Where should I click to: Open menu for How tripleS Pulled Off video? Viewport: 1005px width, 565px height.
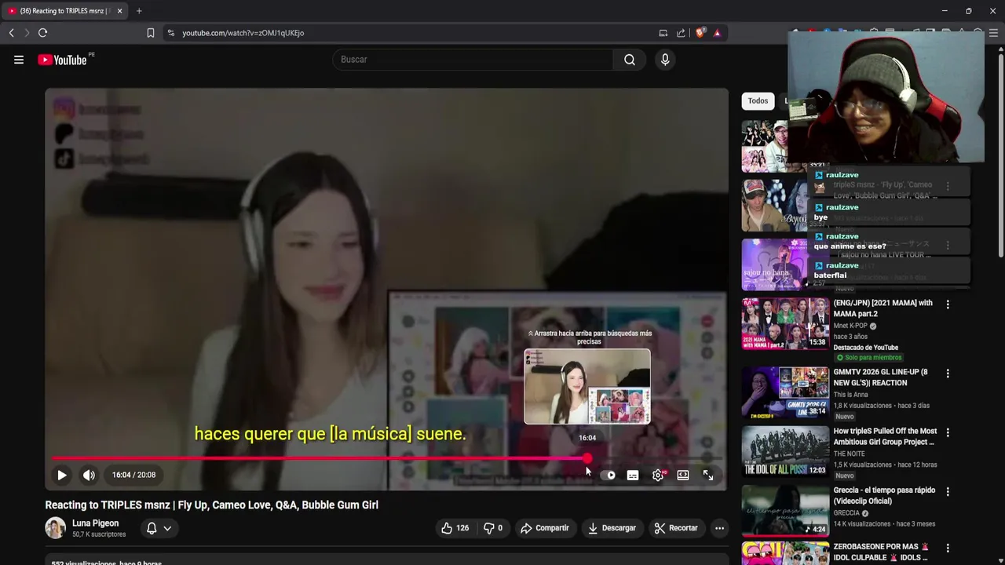[948, 432]
